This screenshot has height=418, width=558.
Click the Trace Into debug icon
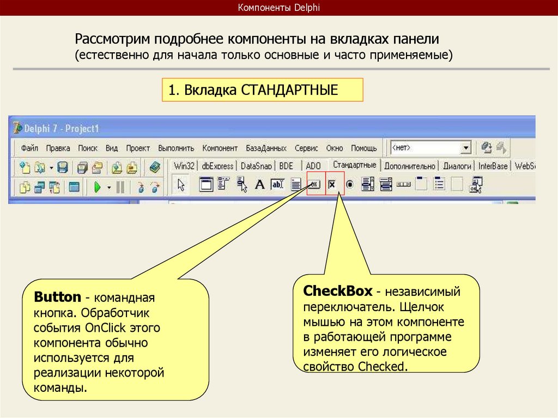tap(141, 187)
